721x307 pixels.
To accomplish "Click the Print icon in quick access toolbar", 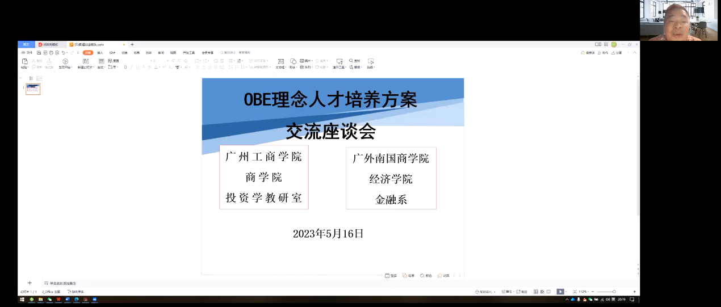I will 51,53.
